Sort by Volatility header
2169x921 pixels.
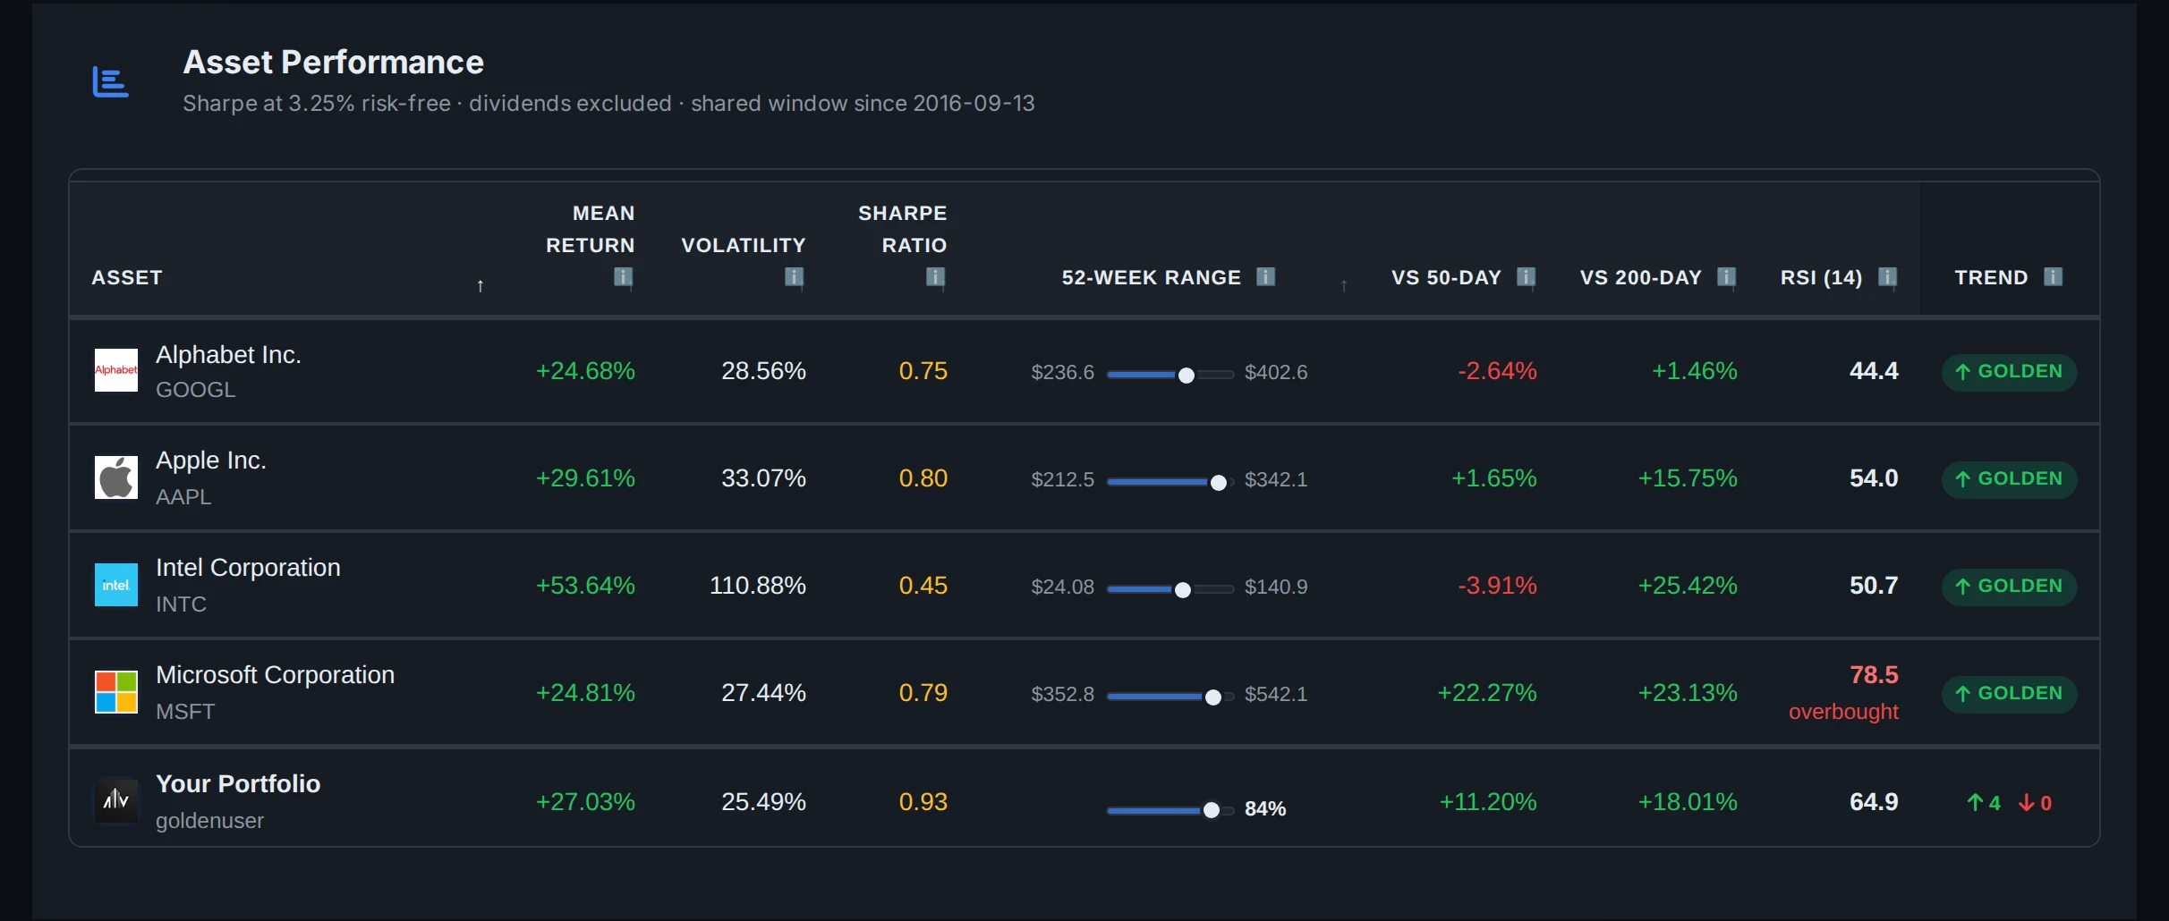coord(744,245)
